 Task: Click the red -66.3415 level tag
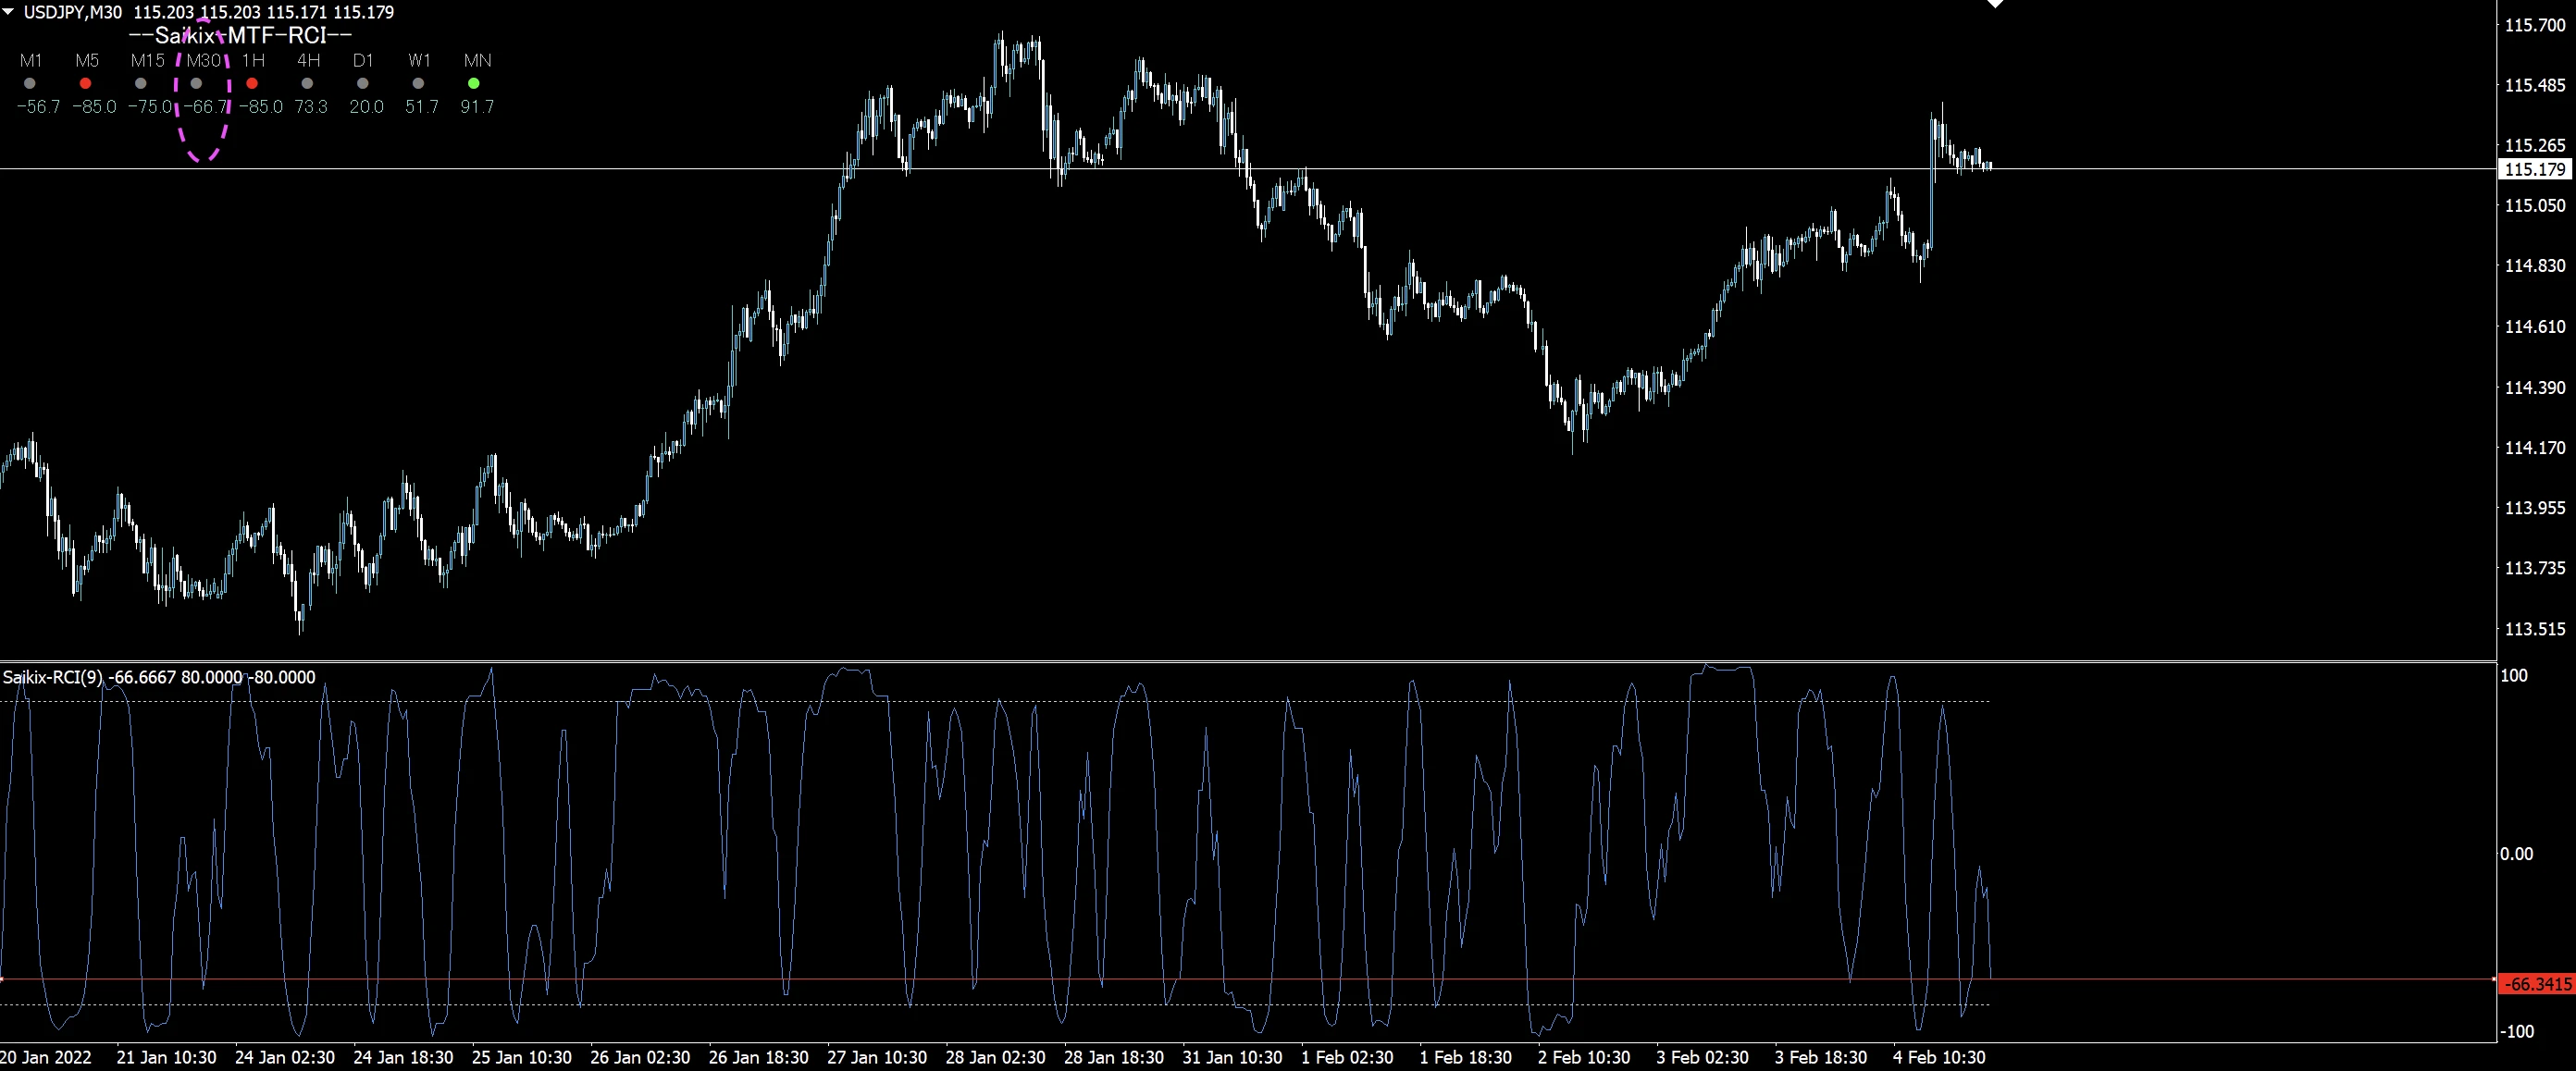(2537, 984)
